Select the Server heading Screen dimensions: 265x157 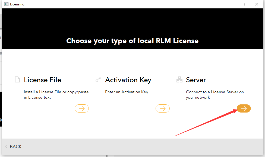[196, 80]
